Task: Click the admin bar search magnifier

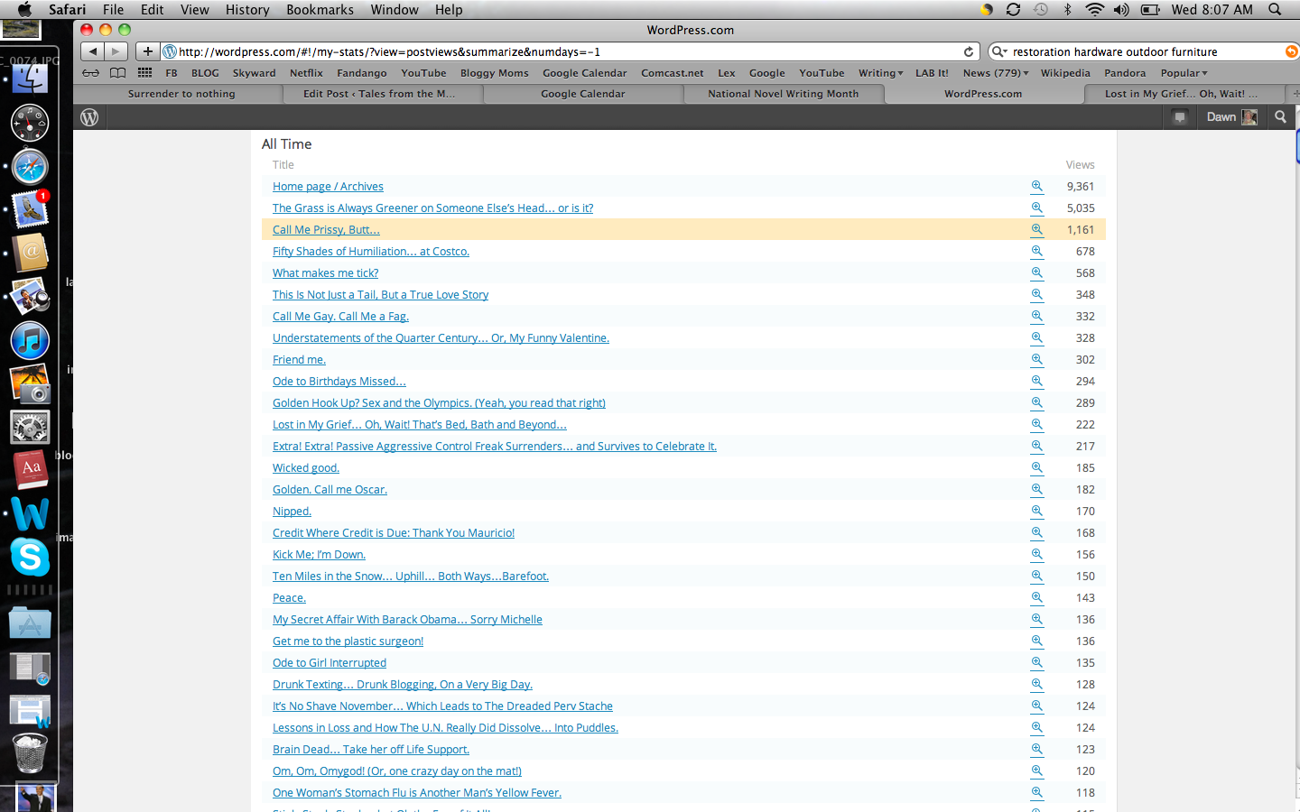Action: [x=1280, y=117]
